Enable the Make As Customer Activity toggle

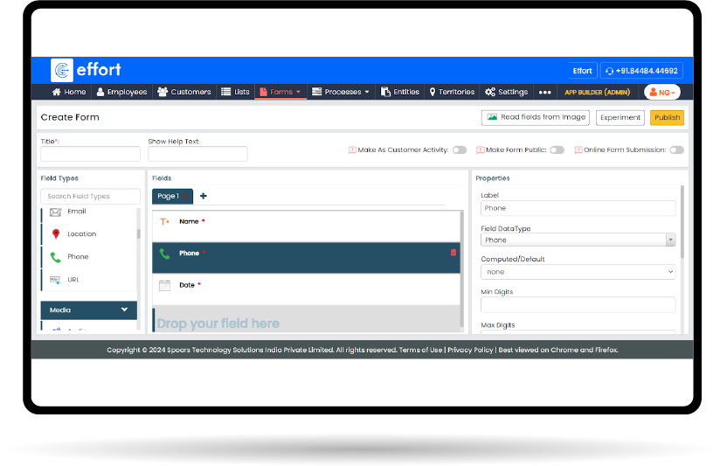pyautogui.click(x=459, y=150)
